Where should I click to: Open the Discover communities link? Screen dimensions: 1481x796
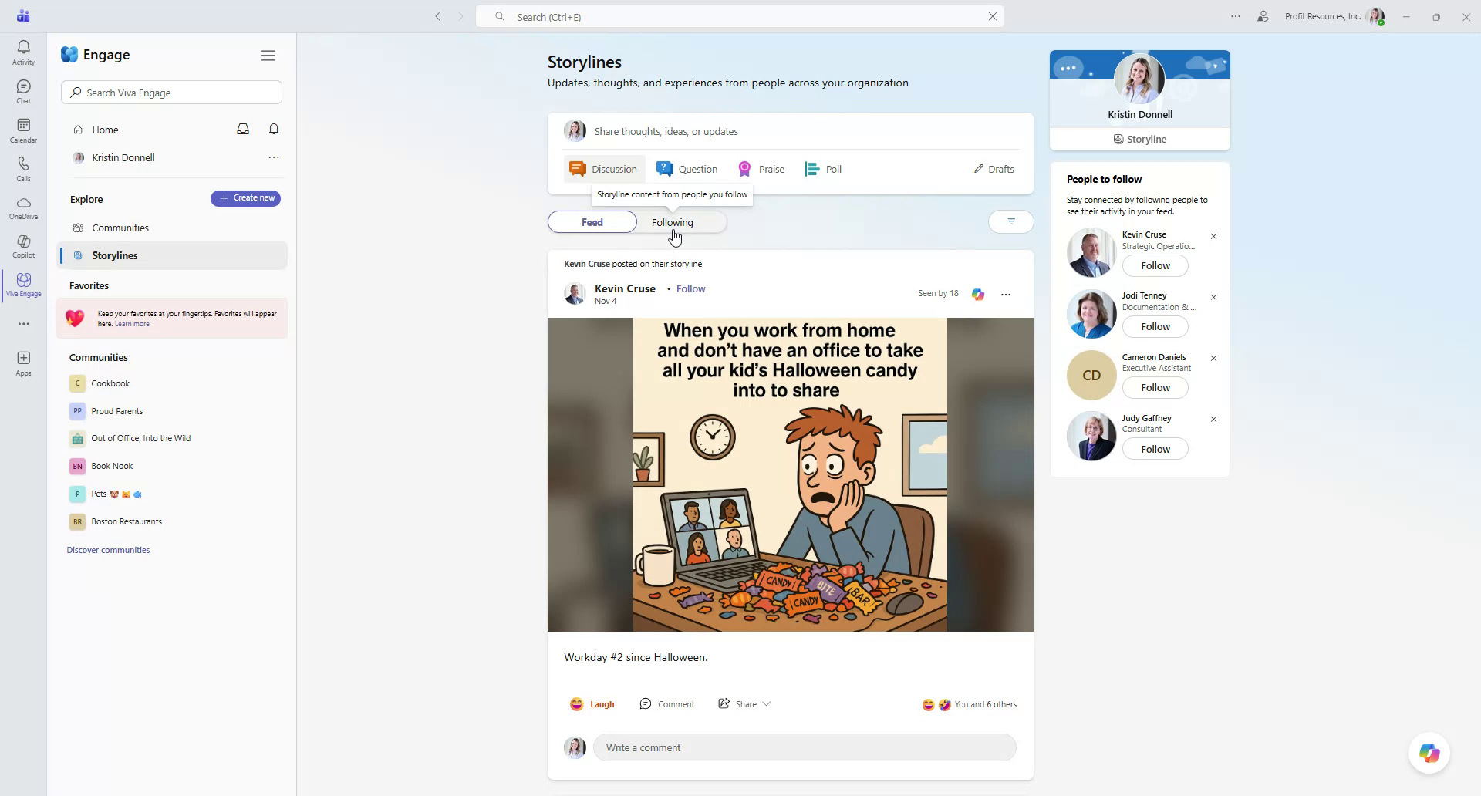(108, 549)
